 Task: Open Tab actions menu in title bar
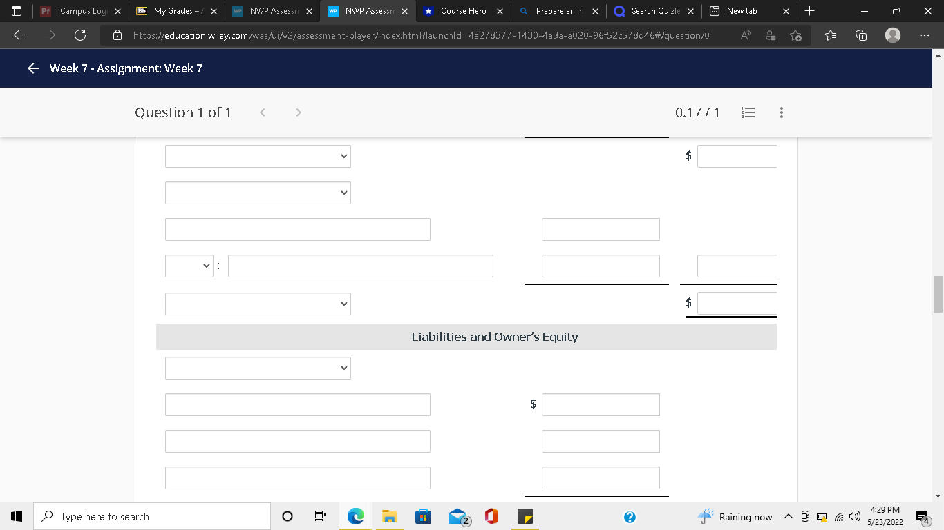[x=17, y=11]
